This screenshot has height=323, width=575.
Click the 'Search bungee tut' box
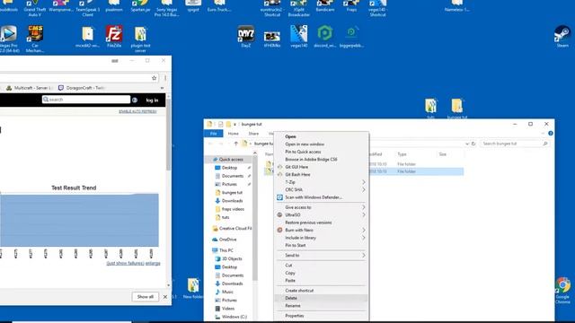point(515,144)
